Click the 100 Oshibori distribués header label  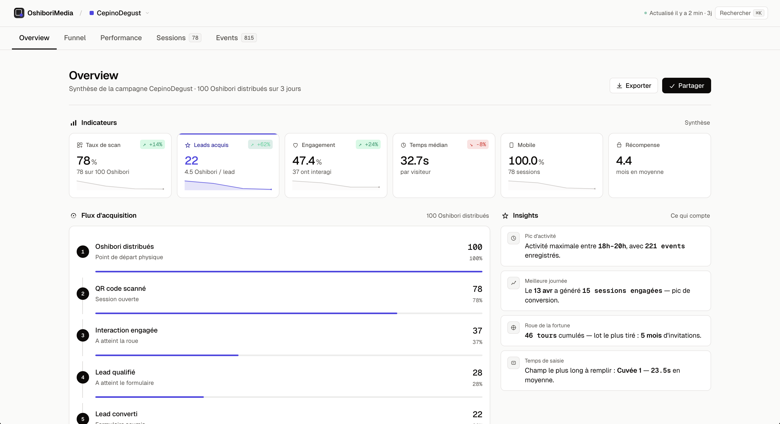[x=458, y=216]
